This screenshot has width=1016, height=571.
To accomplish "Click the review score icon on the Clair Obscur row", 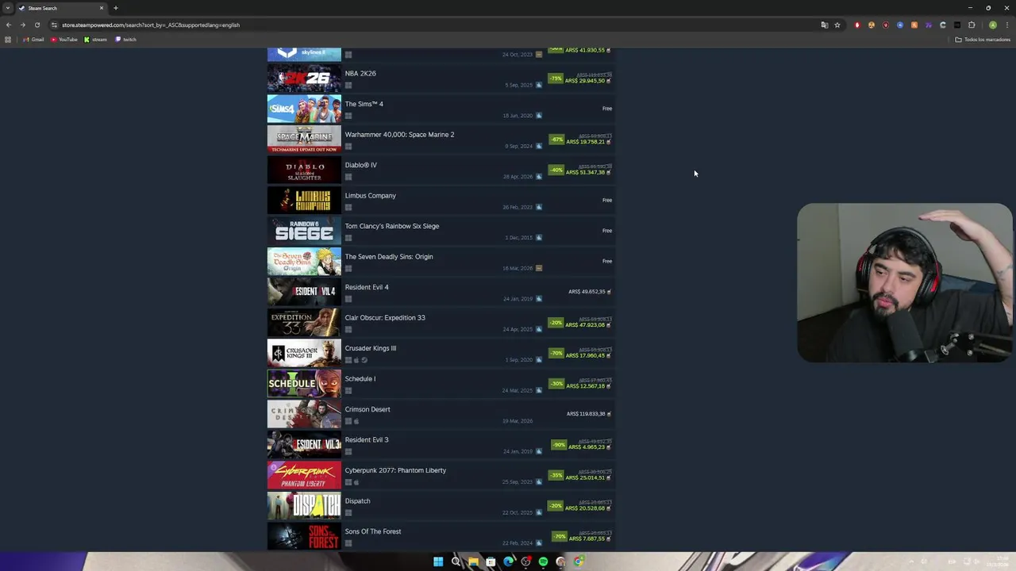I will [539, 329].
